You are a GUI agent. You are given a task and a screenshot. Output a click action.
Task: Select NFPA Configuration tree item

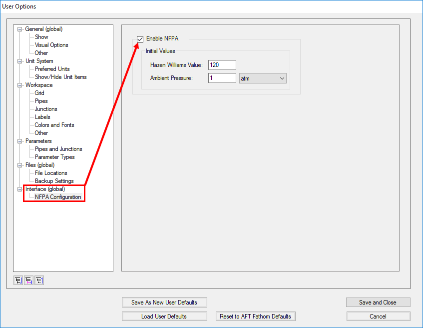(58, 197)
